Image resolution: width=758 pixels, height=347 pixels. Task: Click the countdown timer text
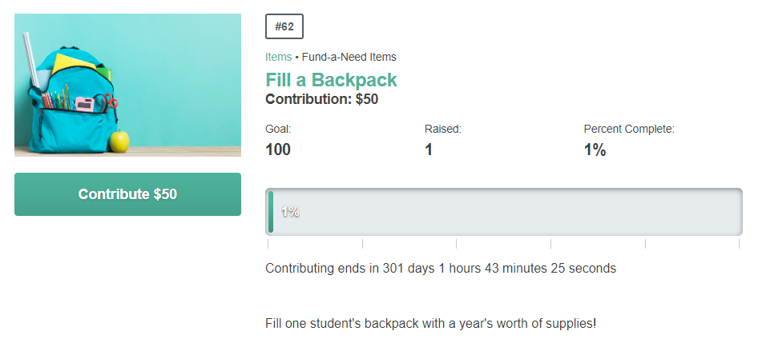441,268
